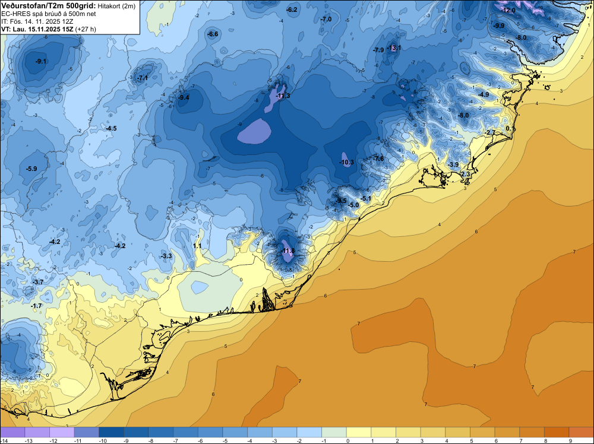Click the 1.1 temperature label
Screen dimensions: 594x444
pos(197,246)
